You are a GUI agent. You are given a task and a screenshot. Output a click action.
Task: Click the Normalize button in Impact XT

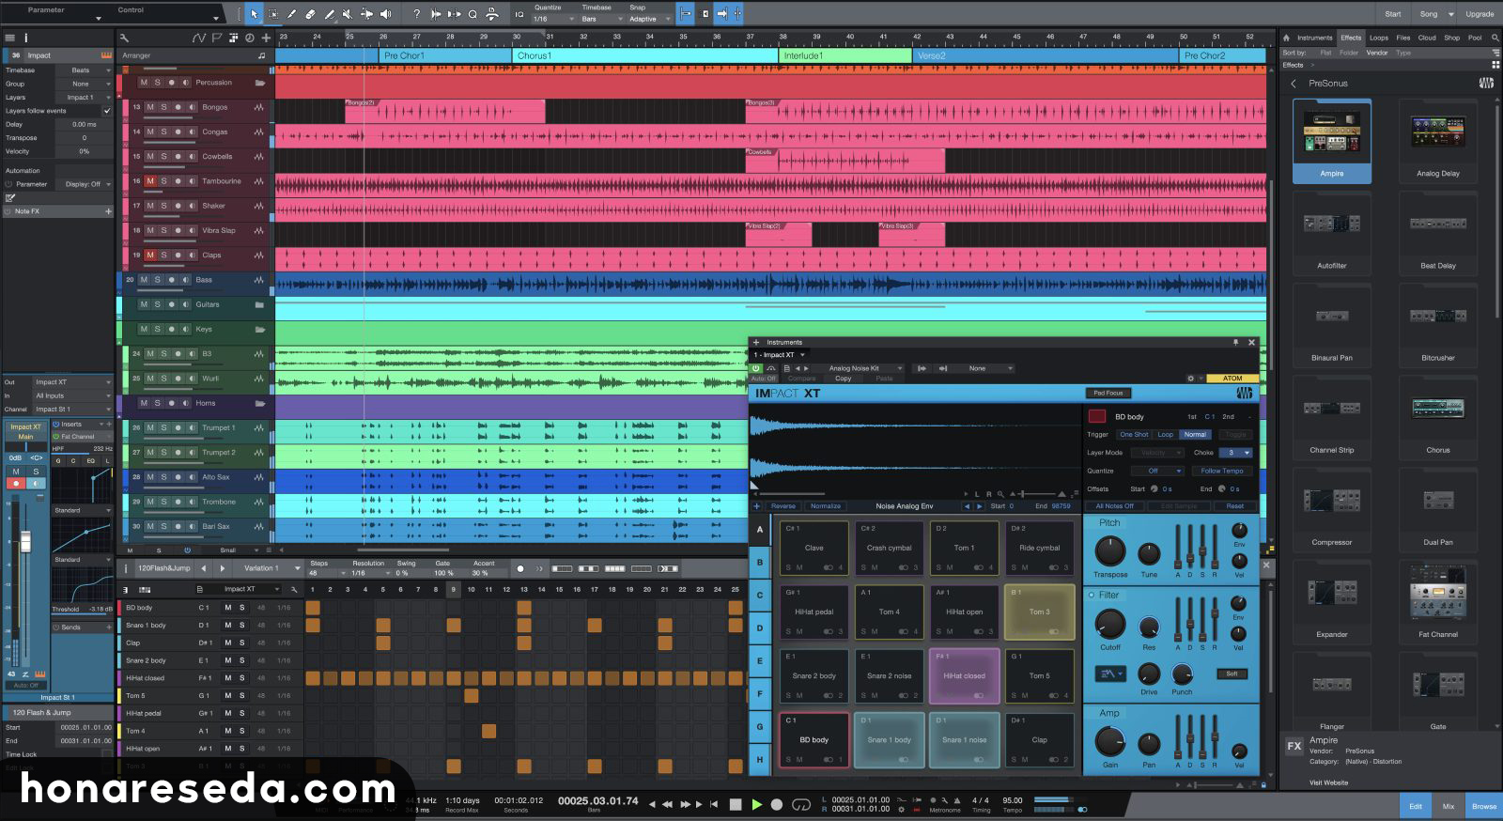coord(826,506)
